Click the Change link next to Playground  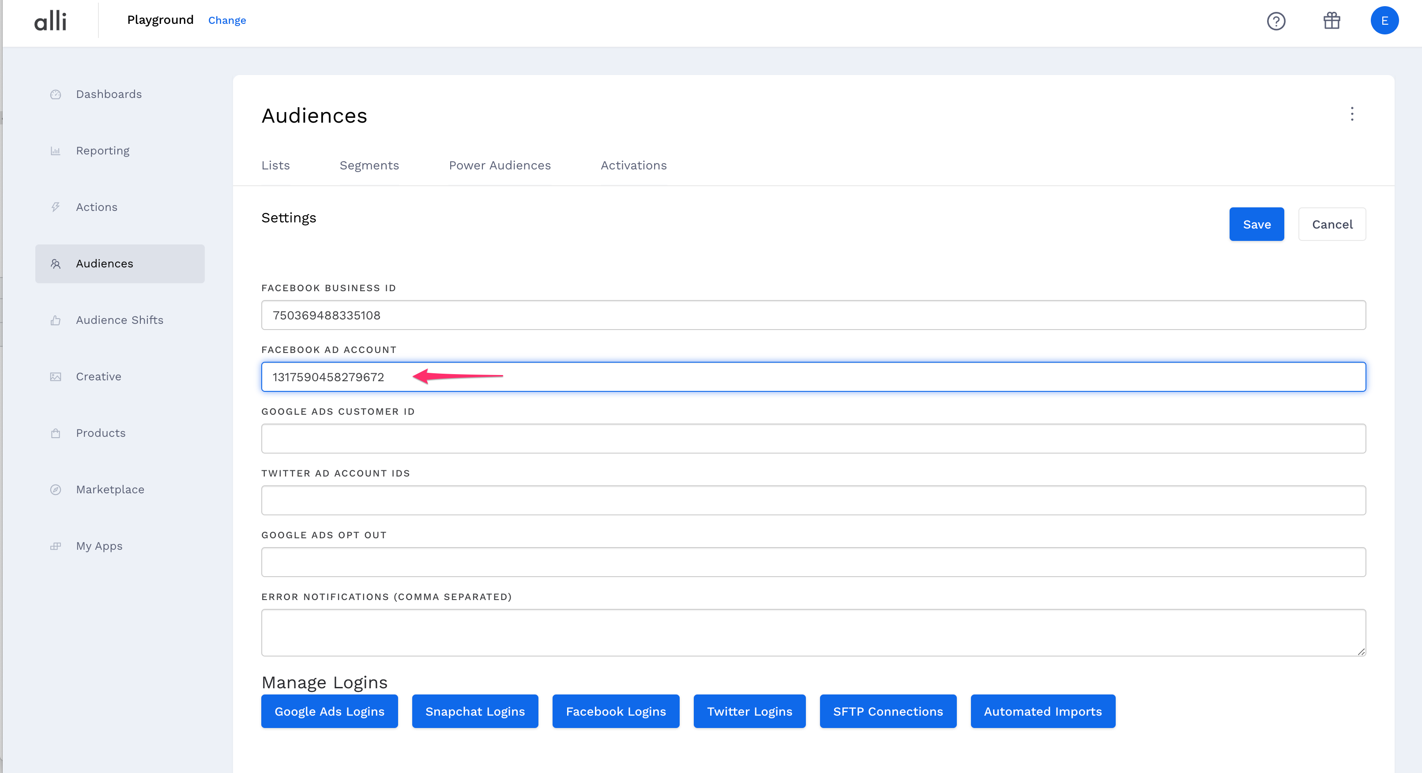point(227,20)
